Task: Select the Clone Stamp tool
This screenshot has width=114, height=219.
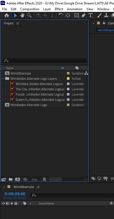Action: point(106,15)
